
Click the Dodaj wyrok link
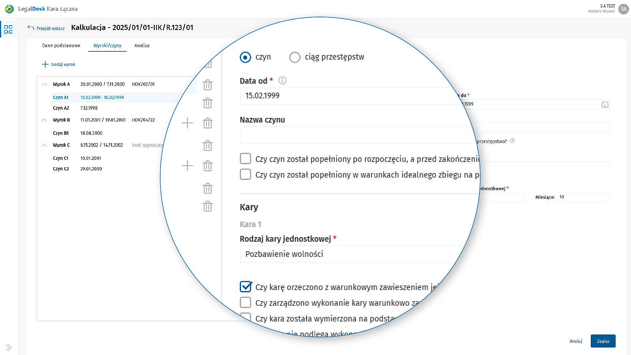pos(59,64)
